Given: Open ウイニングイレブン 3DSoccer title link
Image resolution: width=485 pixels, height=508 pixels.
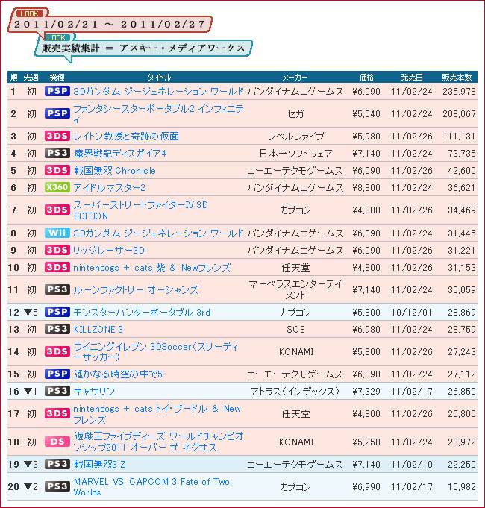Looking at the screenshot, I should pos(156,352).
